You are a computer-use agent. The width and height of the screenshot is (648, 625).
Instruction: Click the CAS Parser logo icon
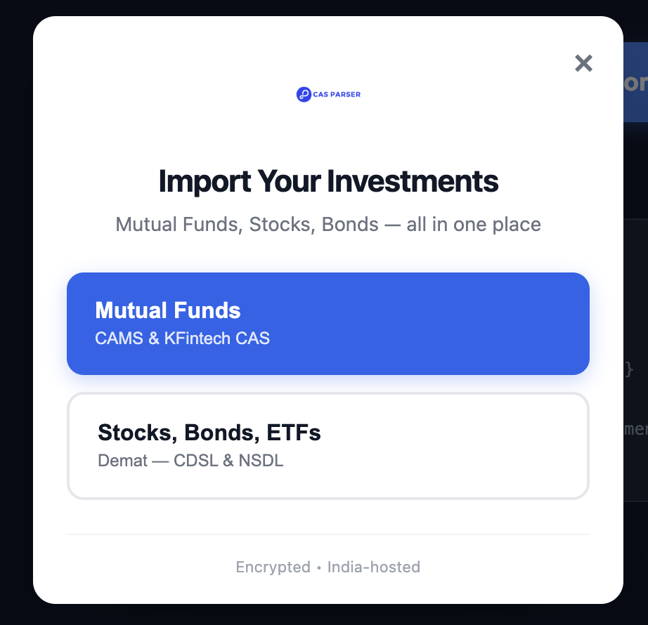304,94
